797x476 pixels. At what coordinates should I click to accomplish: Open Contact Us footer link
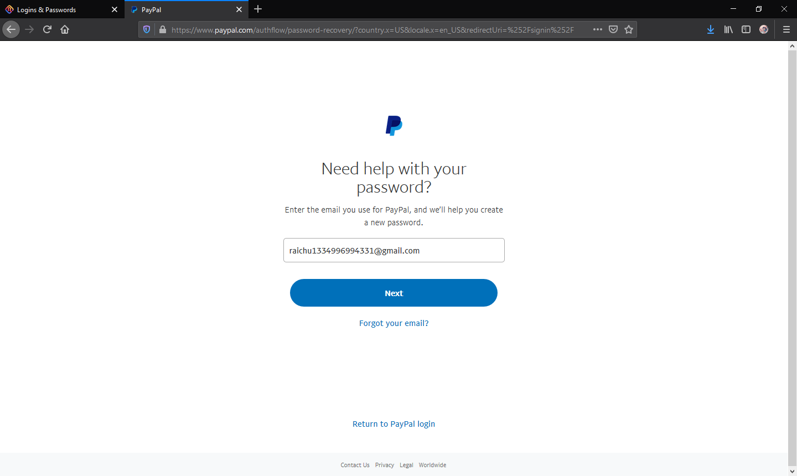pos(355,465)
